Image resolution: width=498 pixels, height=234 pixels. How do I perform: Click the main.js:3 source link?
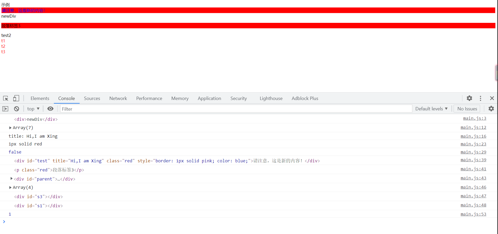(x=475, y=118)
